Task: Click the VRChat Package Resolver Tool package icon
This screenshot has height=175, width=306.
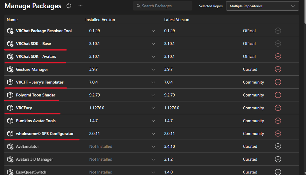Action: click(x=10, y=31)
